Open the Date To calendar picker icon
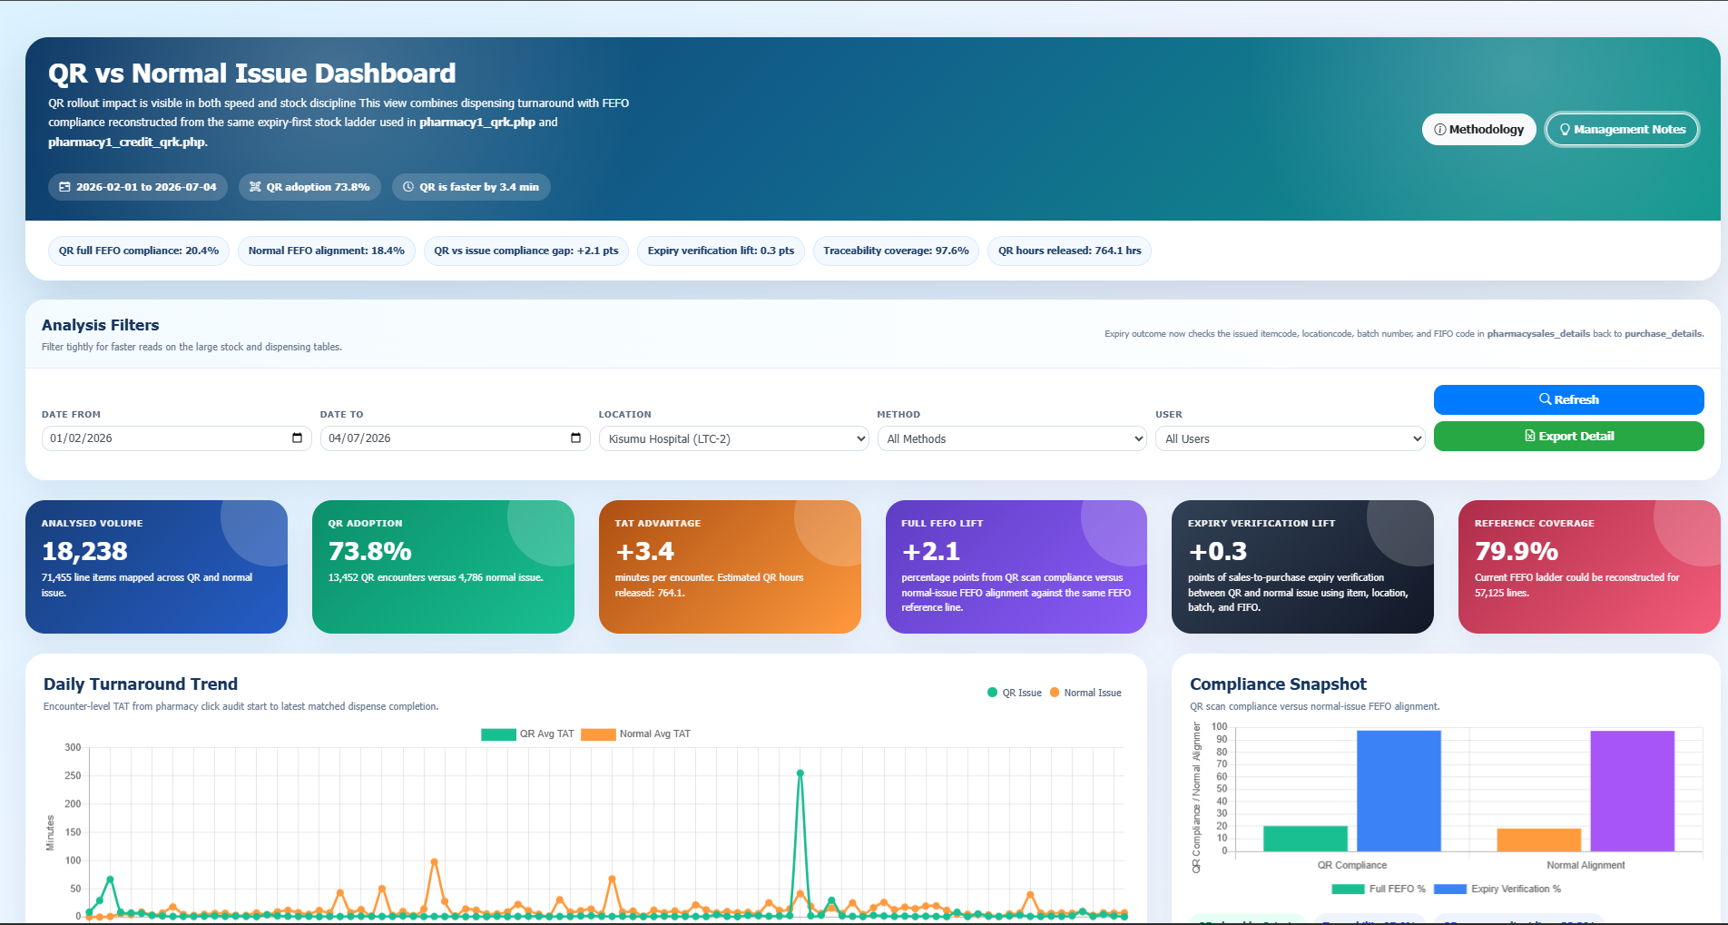This screenshot has height=925, width=1728. coord(575,438)
